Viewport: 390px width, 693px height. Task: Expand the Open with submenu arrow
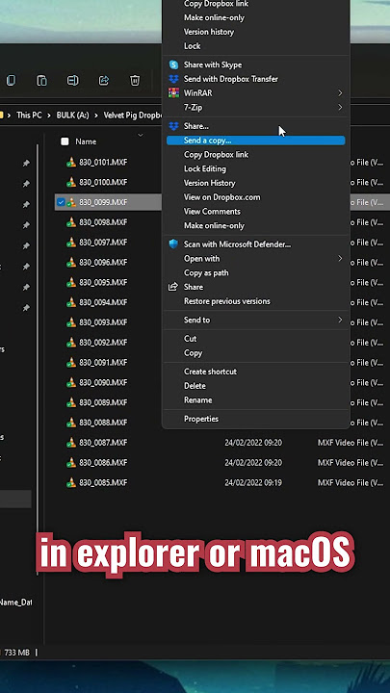click(340, 259)
